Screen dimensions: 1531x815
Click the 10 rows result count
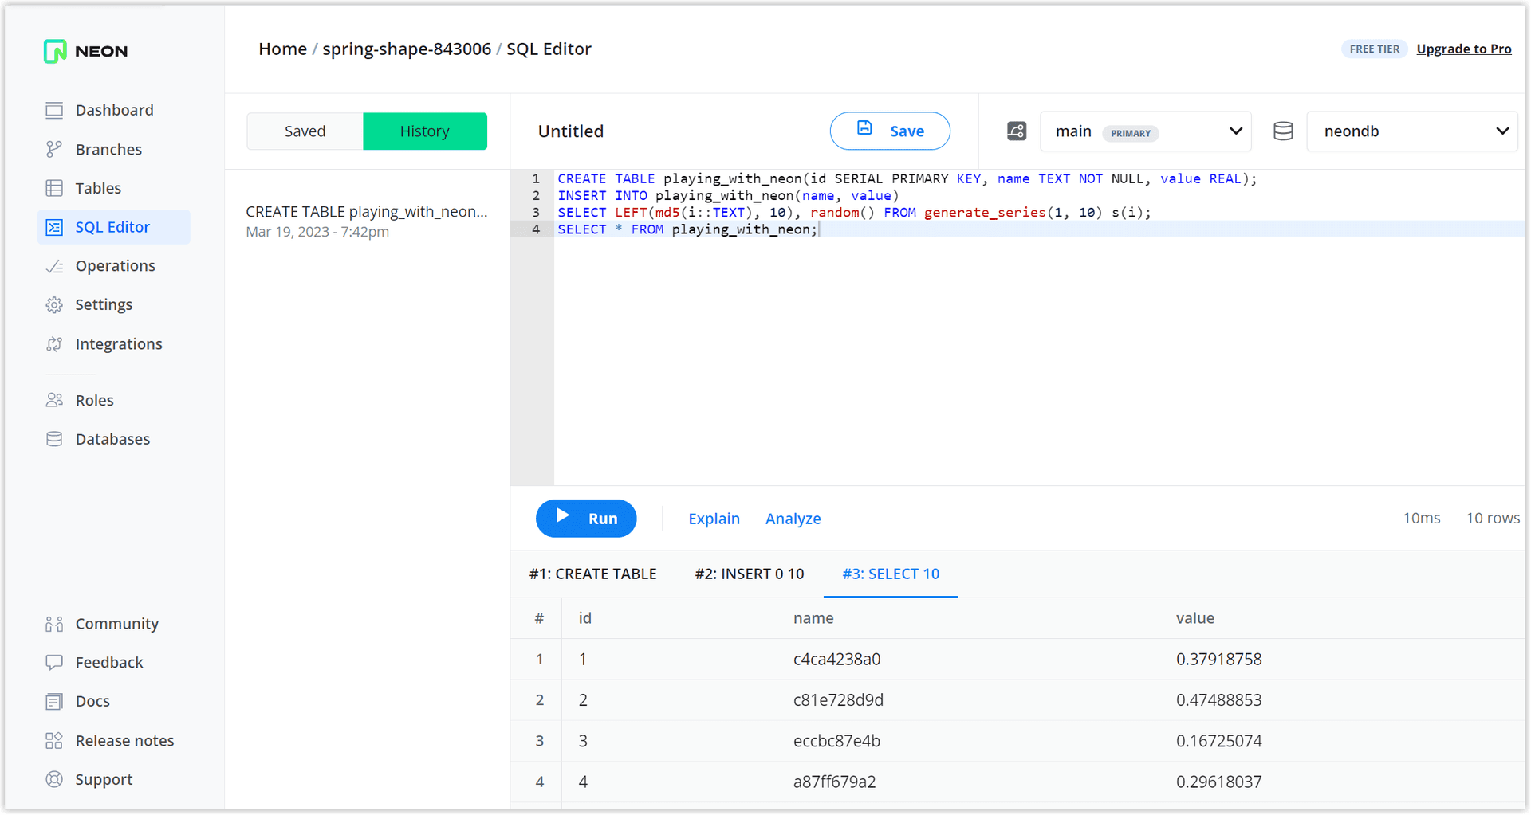pyautogui.click(x=1493, y=519)
